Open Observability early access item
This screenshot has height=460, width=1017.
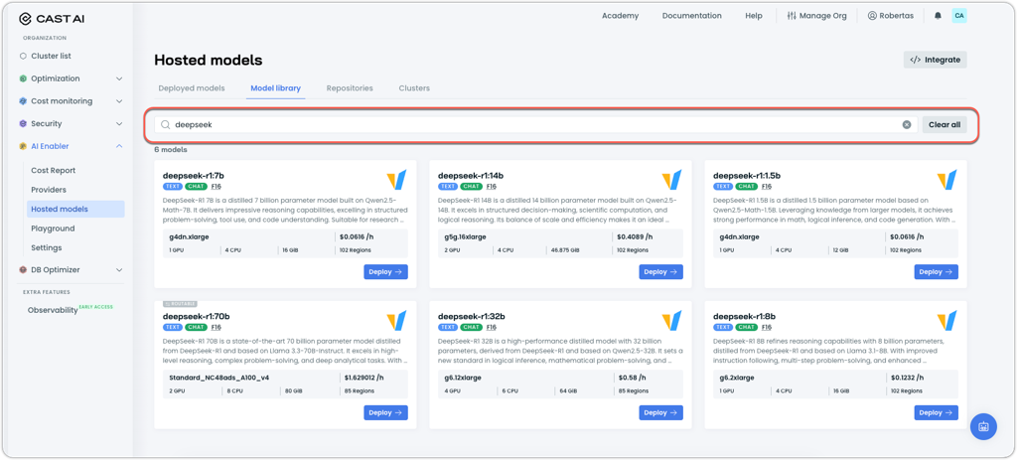tap(71, 309)
